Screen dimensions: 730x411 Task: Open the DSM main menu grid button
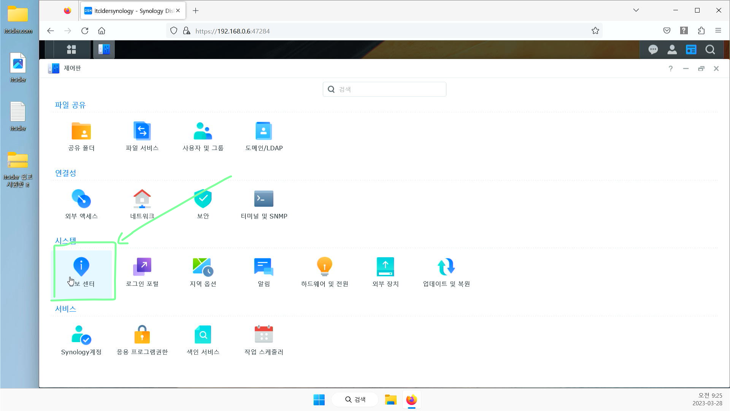point(71,49)
